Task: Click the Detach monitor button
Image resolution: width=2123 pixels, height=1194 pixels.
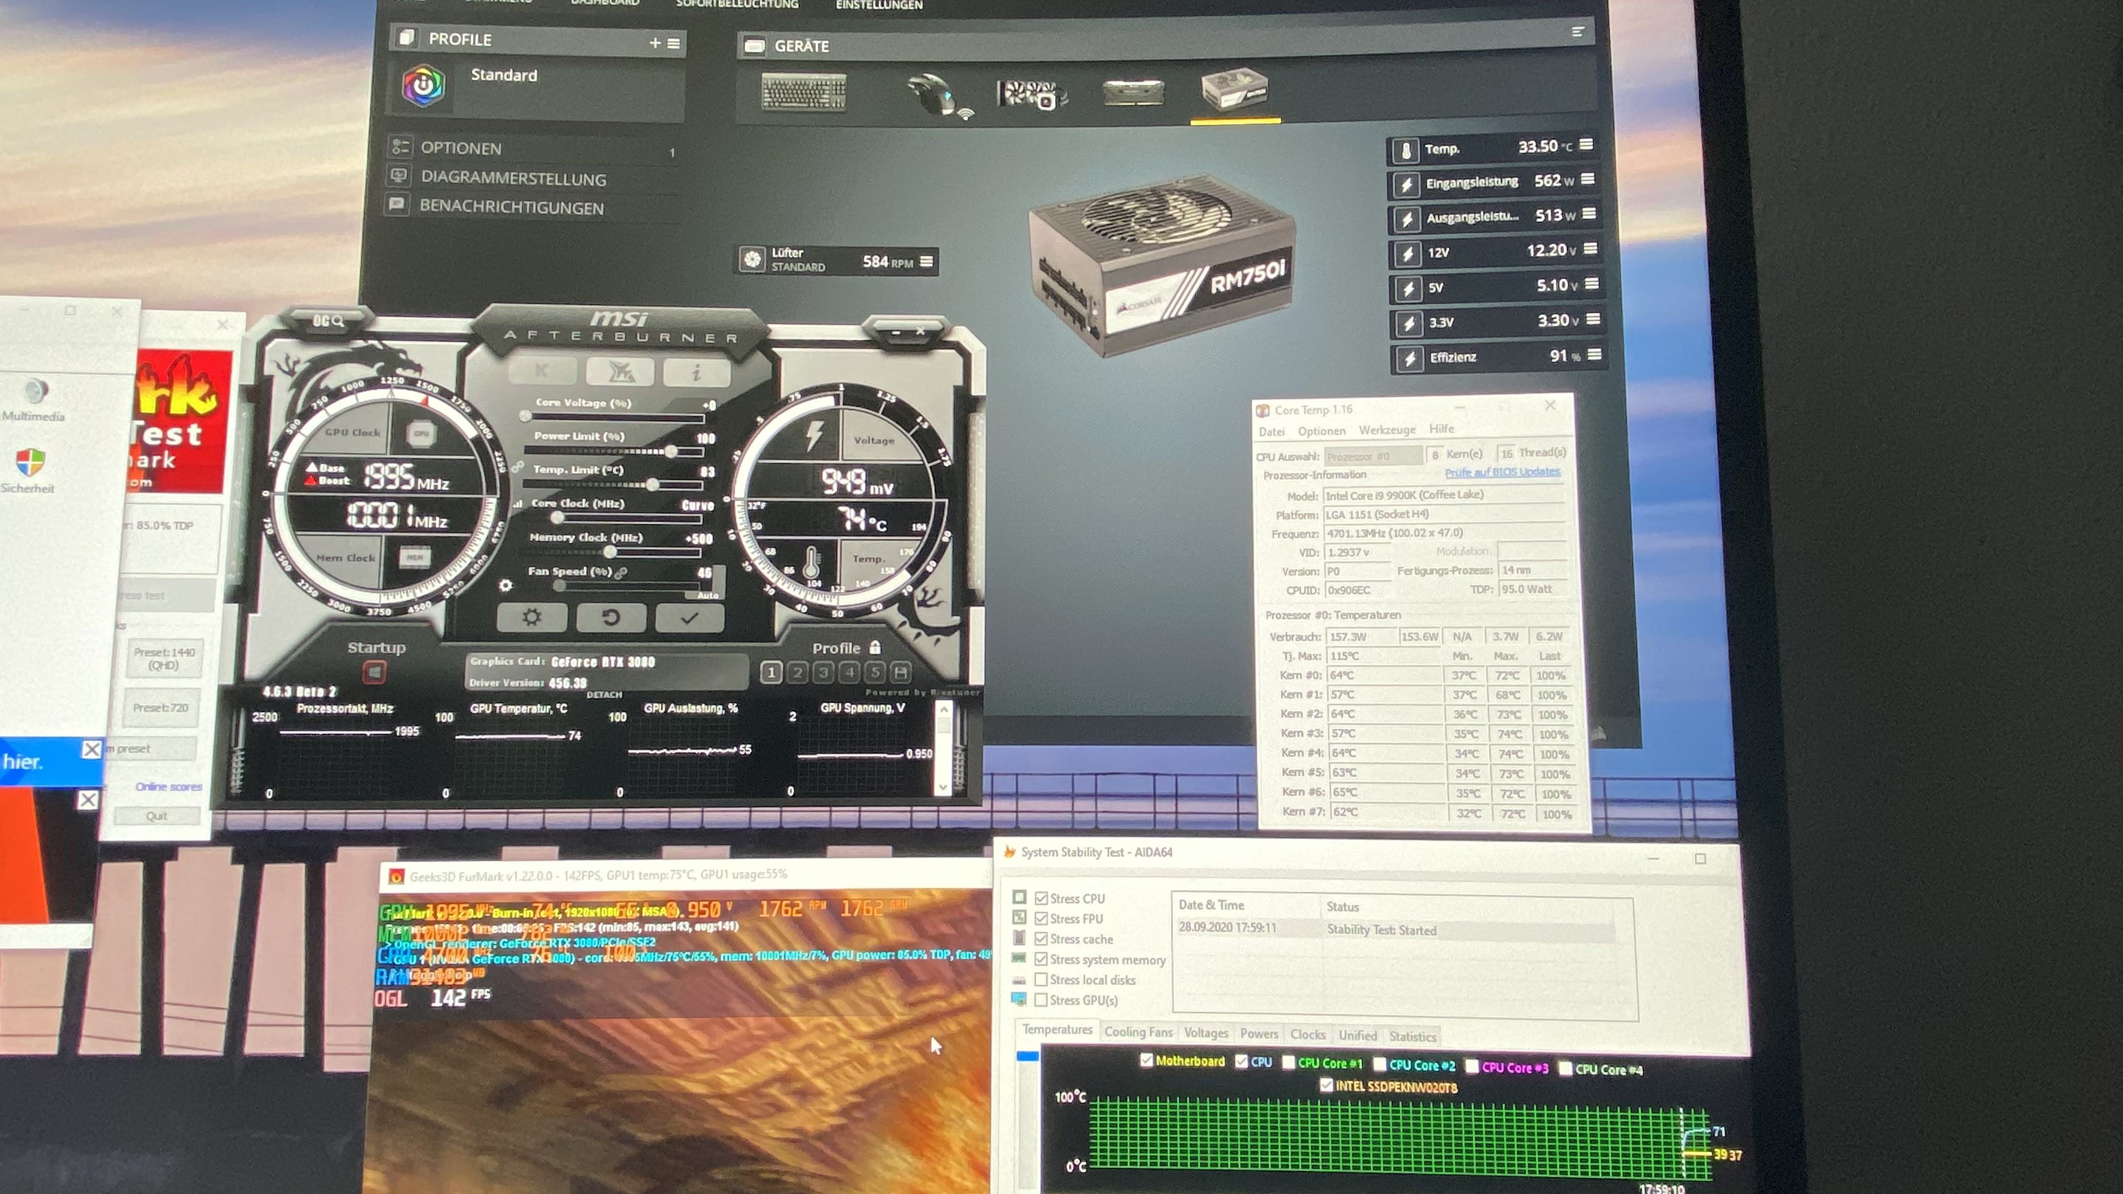Action: tap(604, 694)
